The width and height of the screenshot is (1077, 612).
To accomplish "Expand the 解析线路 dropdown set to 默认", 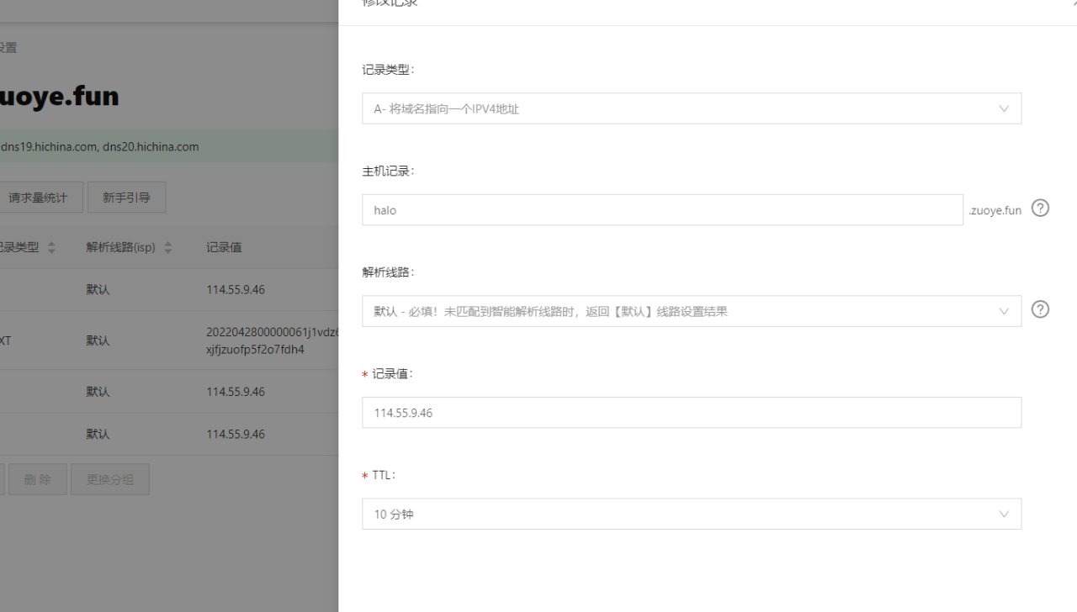I will (x=691, y=311).
